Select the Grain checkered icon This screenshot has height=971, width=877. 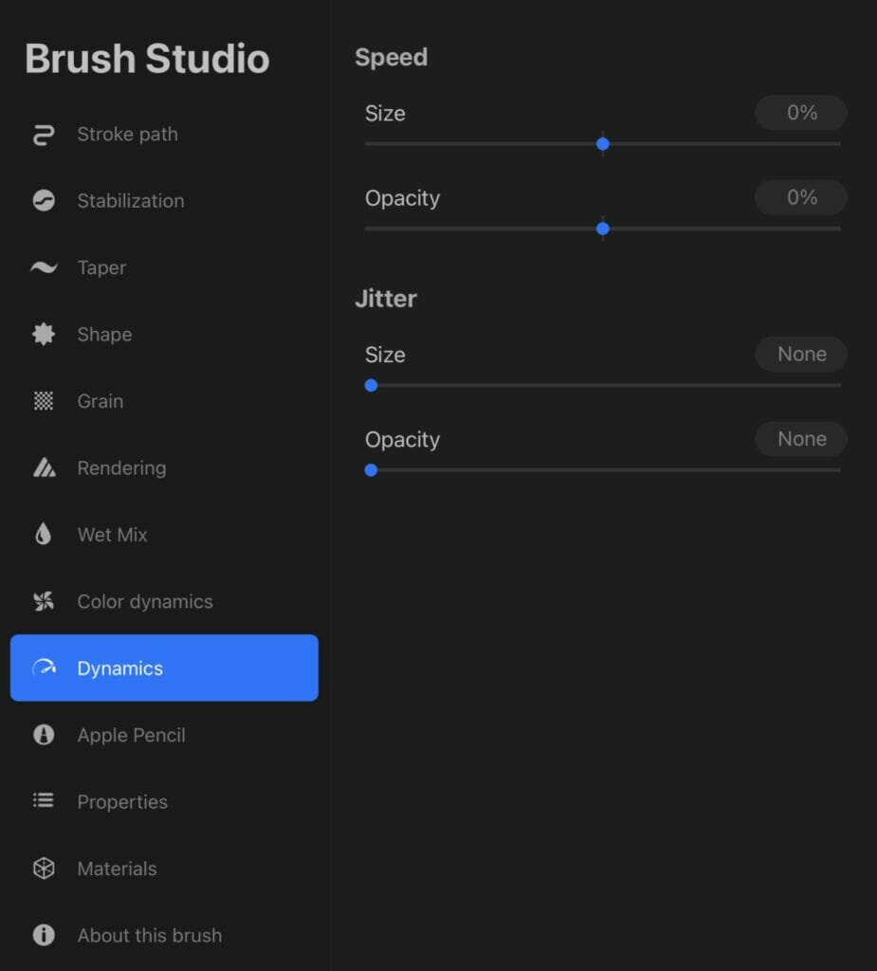click(x=44, y=401)
